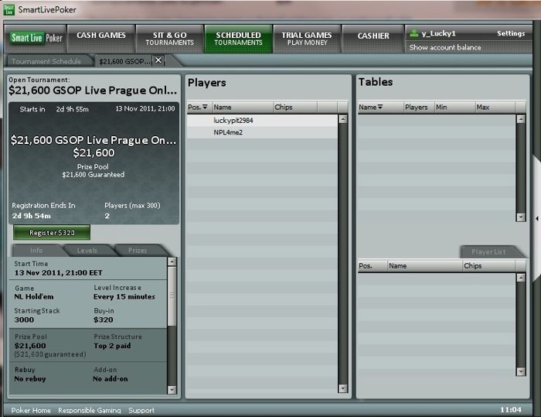
Task: Click the 11:04 clock display
Action: (x=511, y=410)
